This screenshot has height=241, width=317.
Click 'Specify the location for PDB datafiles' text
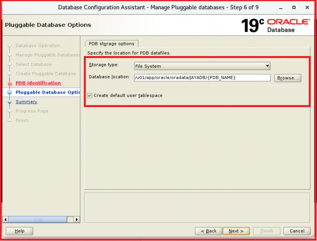tap(129, 53)
